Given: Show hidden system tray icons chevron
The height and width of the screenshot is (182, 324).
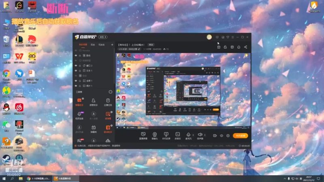Looking at the screenshot, I should point(285,178).
